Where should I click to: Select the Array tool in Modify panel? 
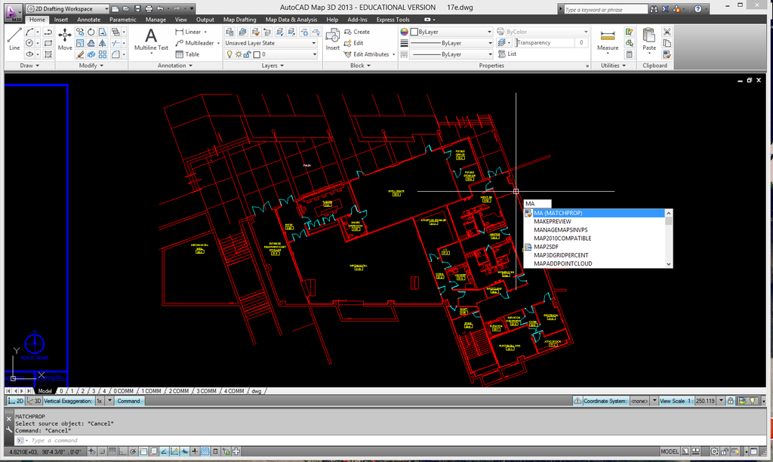click(103, 54)
